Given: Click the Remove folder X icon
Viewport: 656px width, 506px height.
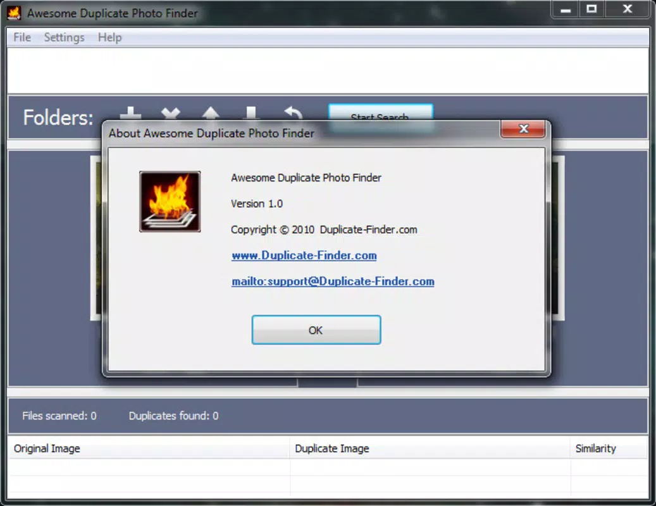Looking at the screenshot, I should tap(171, 113).
